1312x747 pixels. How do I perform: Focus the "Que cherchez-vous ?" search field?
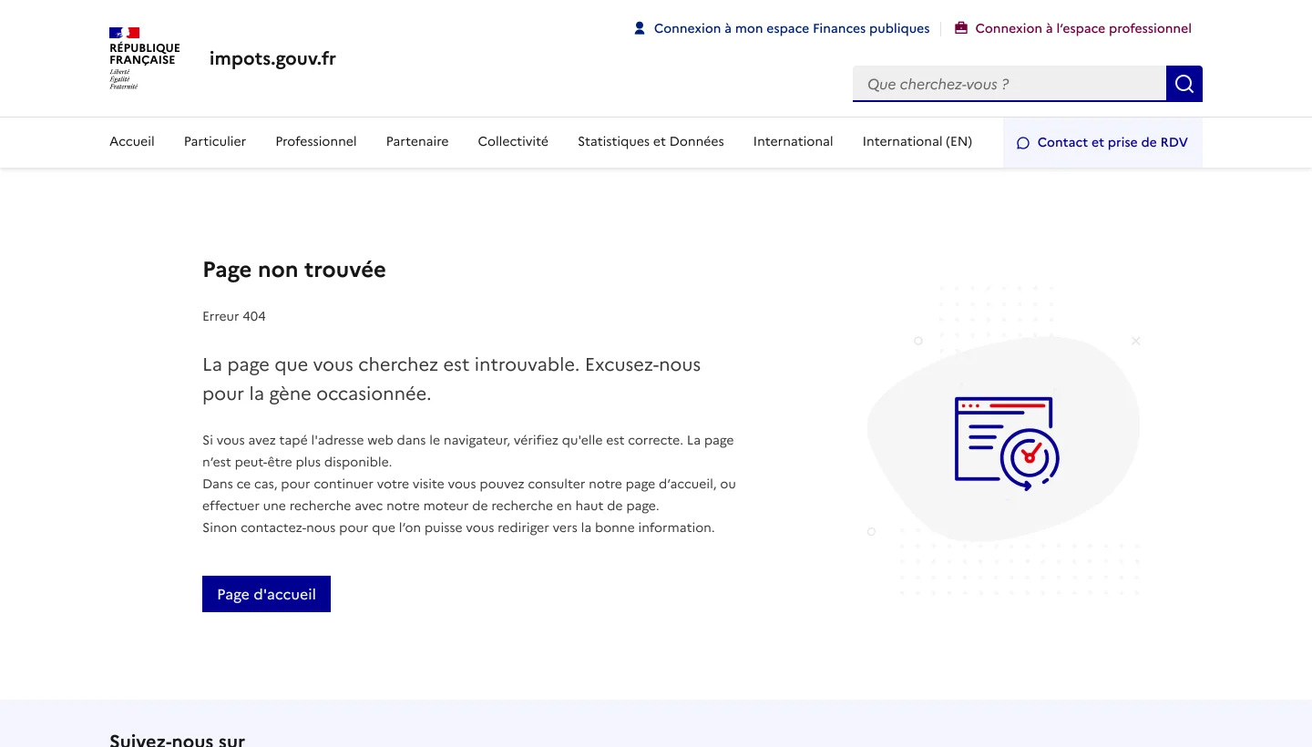(1010, 84)
